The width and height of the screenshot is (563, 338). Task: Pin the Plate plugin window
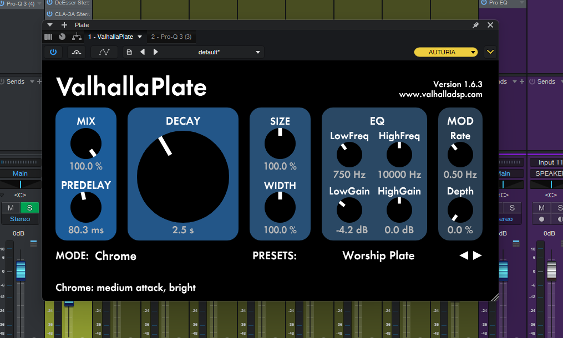click(x=475, y=25)
